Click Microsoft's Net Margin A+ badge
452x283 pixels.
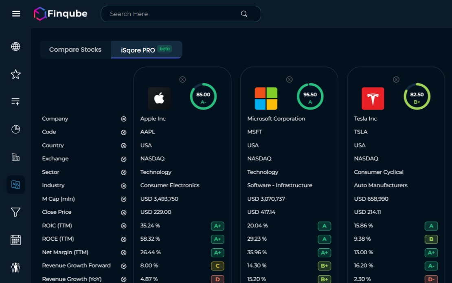tap(325, 253)
